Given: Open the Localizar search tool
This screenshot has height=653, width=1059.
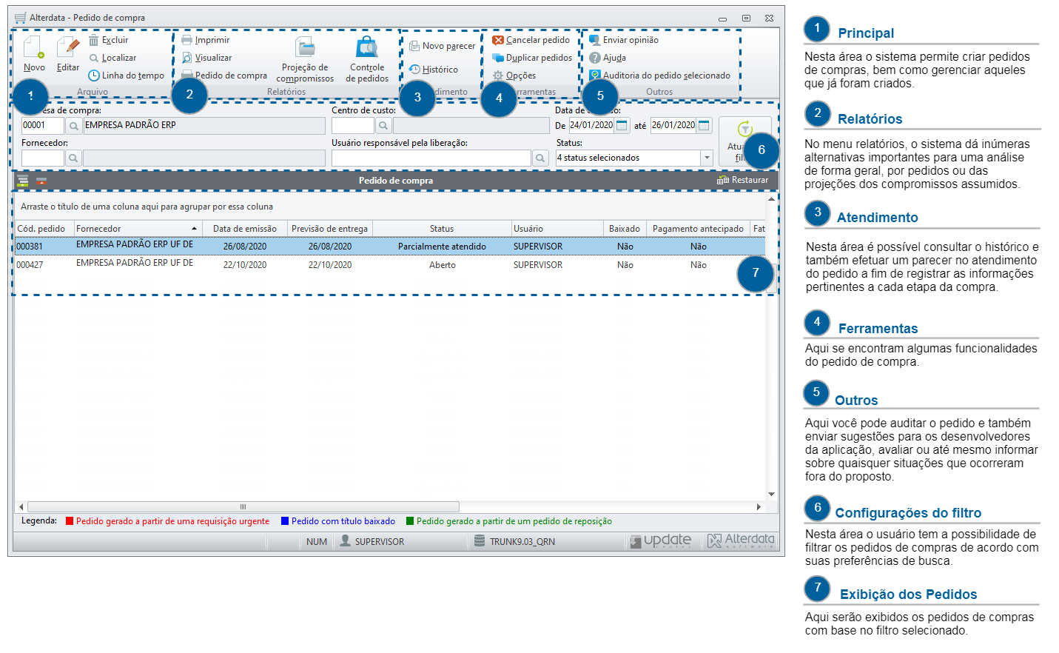Looking at the screenshot, I should pos(112,58).
